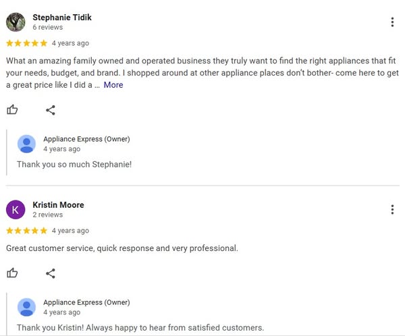Like Kristin Moore's review

click(12, 273)
